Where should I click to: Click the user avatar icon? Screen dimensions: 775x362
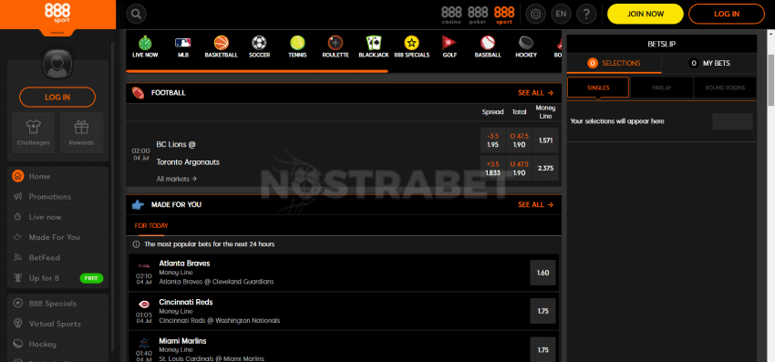tap(57, 64)
